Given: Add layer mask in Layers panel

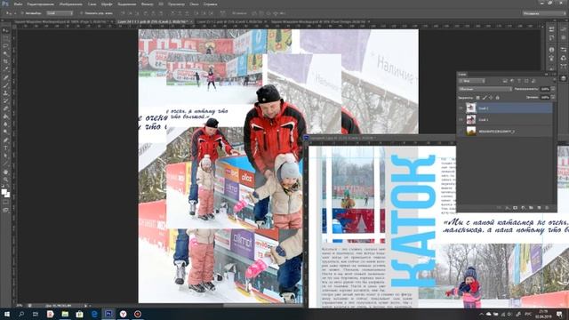Looking at the screenshot, I should tap(515, 207).
